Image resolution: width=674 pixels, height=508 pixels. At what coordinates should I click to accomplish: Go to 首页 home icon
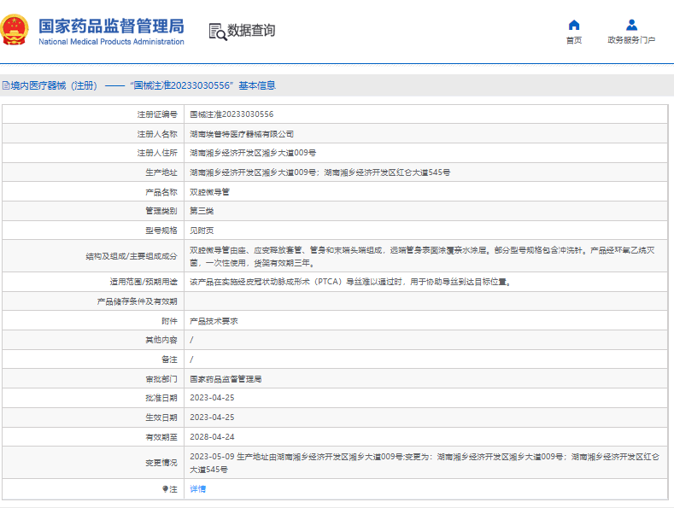point(574,25)
